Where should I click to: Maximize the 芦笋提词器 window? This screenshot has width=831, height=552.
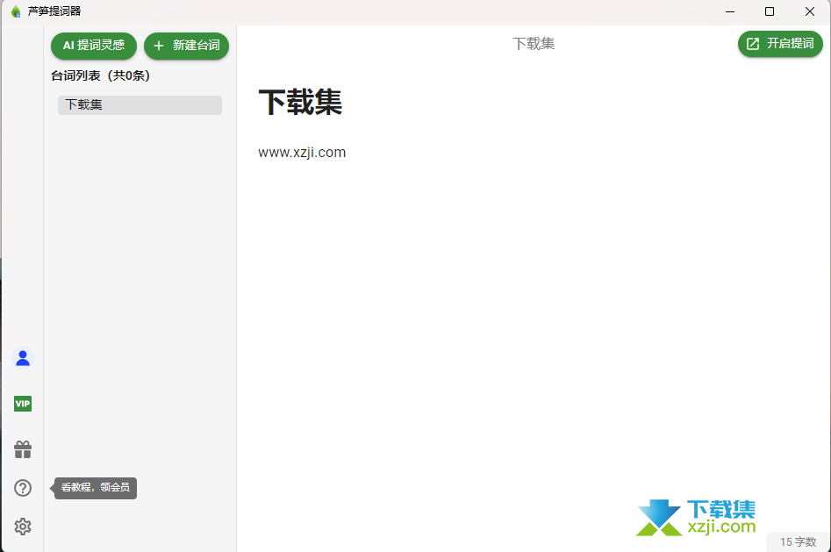(x=770, y=11)
